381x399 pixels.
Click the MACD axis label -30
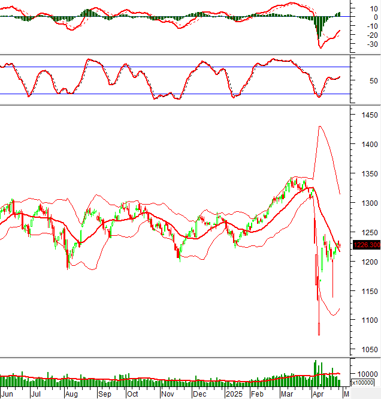point(373,44)
